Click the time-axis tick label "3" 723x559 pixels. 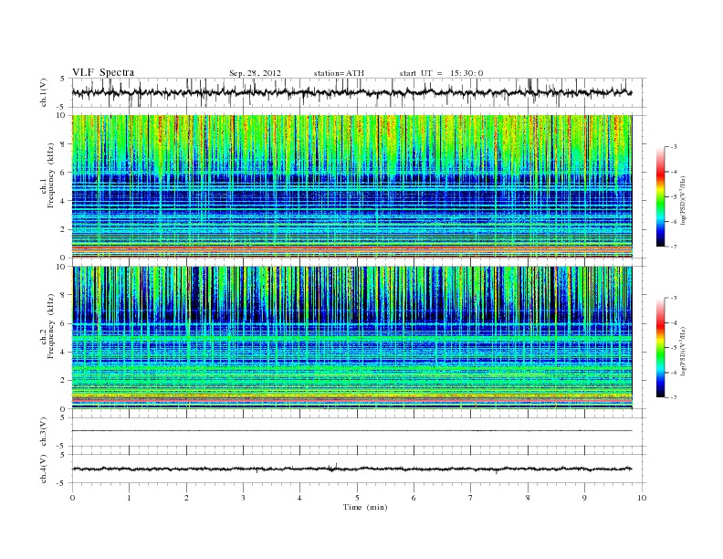coord(243,498)
